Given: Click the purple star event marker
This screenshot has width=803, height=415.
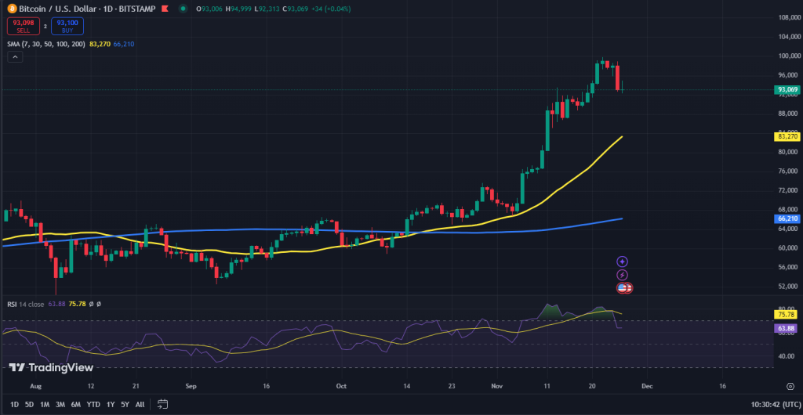Looking at the screenshot, I should coord(622,262).
